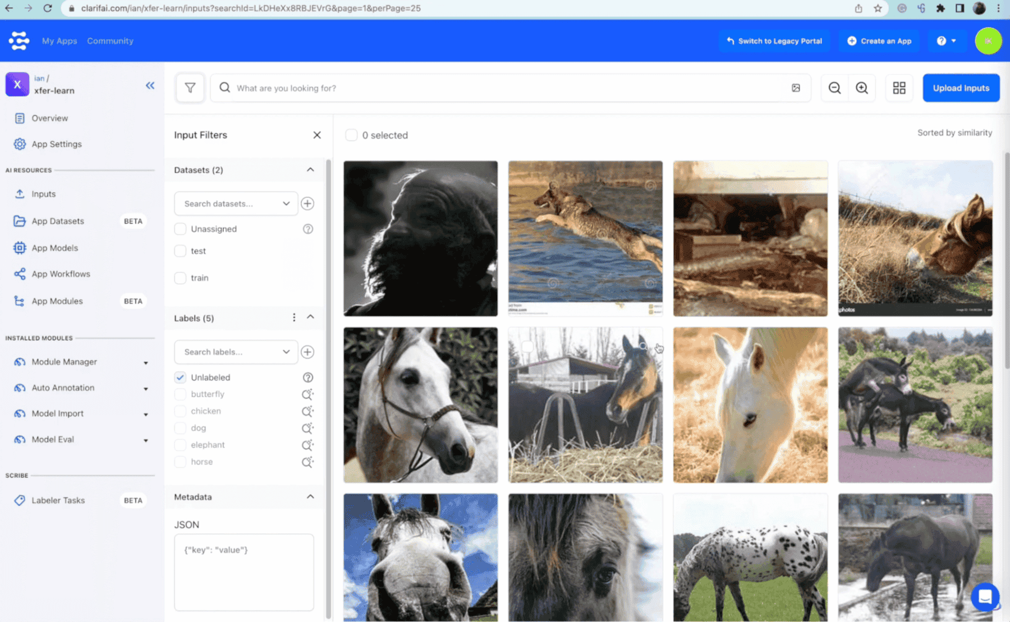Click the Upload Inputs button
The image size is (1010, 622).
coord(961,88)
